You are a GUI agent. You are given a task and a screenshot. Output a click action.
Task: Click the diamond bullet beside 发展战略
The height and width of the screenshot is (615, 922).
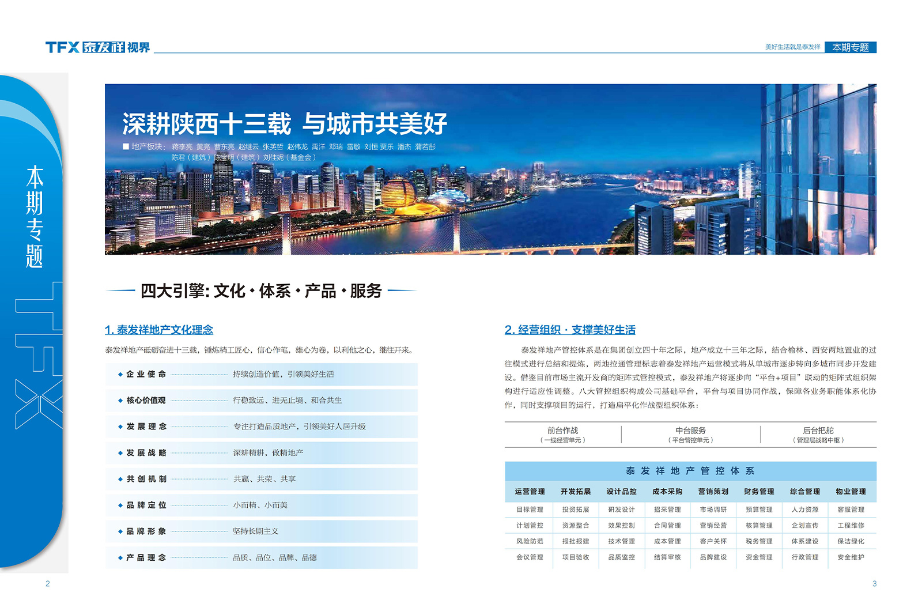click(120, 452)
